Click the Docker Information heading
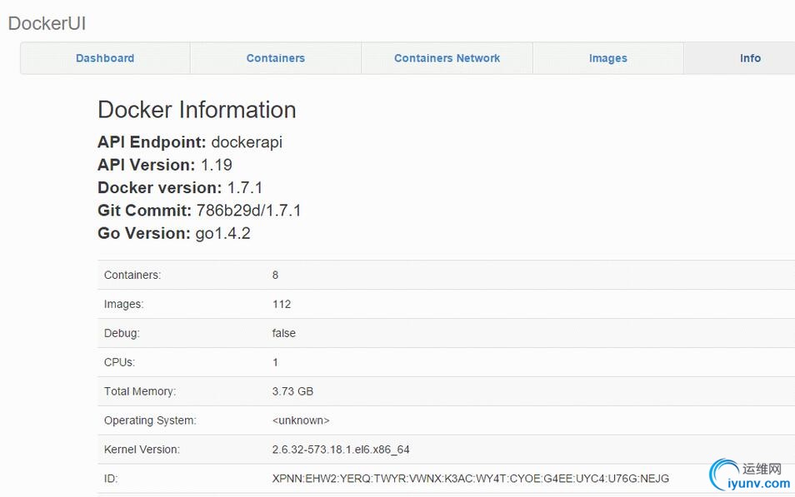Screen dimensions: 795x497 [x=197, y=109]
